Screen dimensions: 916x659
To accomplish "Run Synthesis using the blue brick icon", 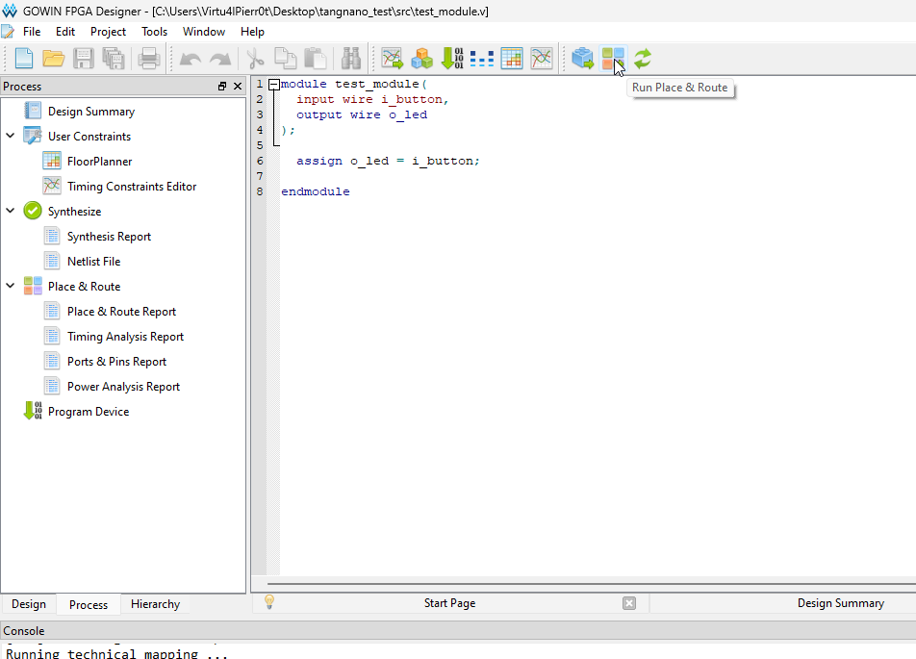I will click(582, 59).
